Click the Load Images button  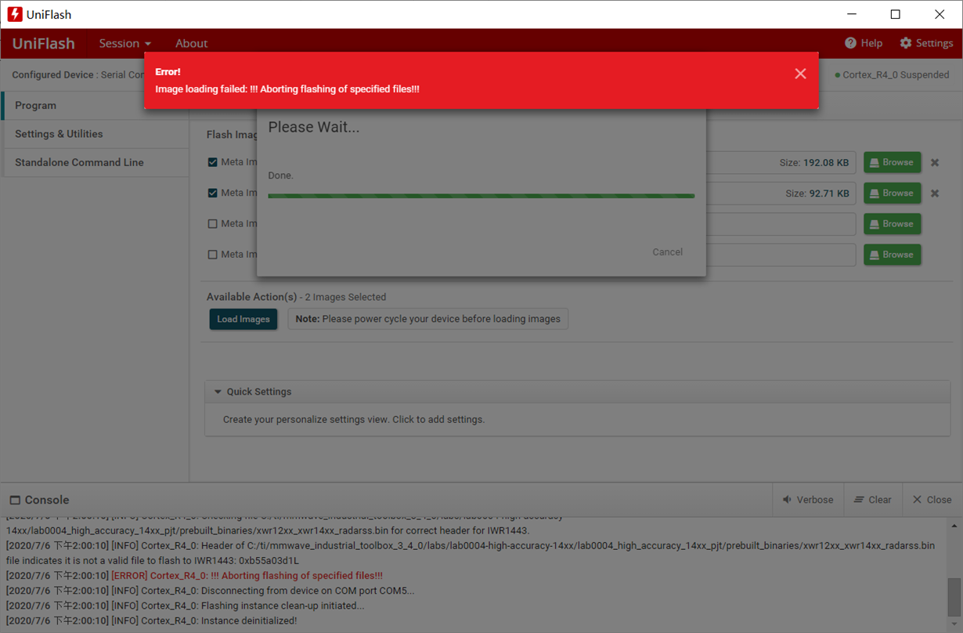[243, 319]
